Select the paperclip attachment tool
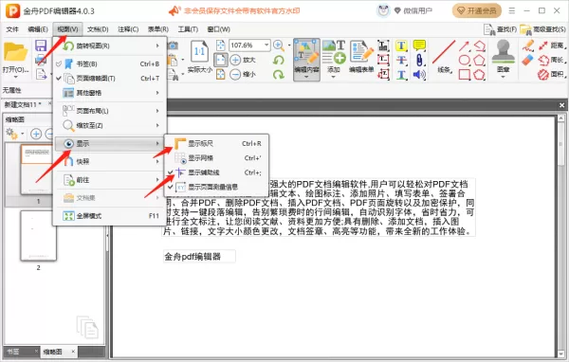 click(419, 60)
